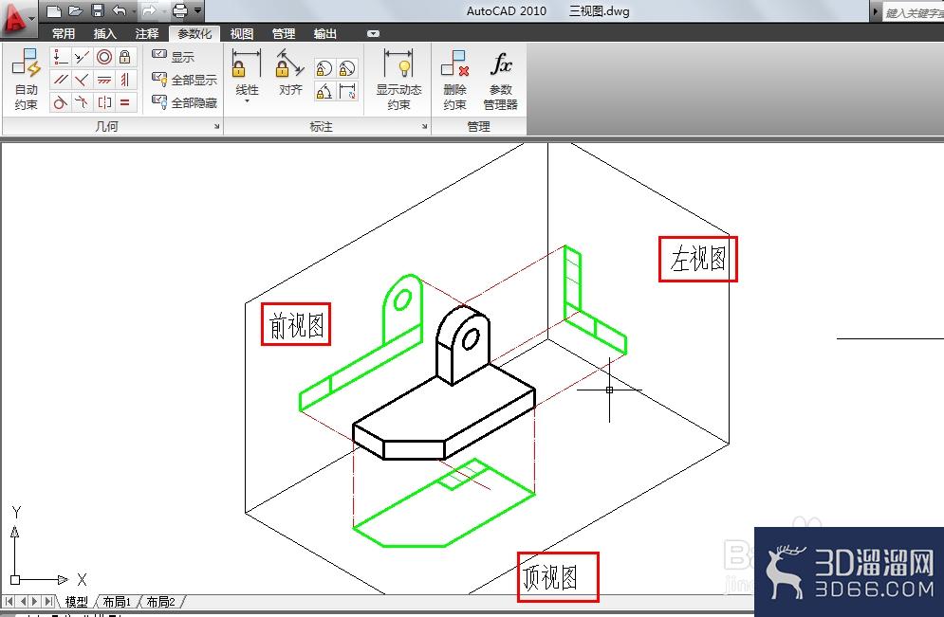Select the Diameter dimensional constraint icon
The height and width of the screenshot is (617, 944).
click(x=347, y=68)
